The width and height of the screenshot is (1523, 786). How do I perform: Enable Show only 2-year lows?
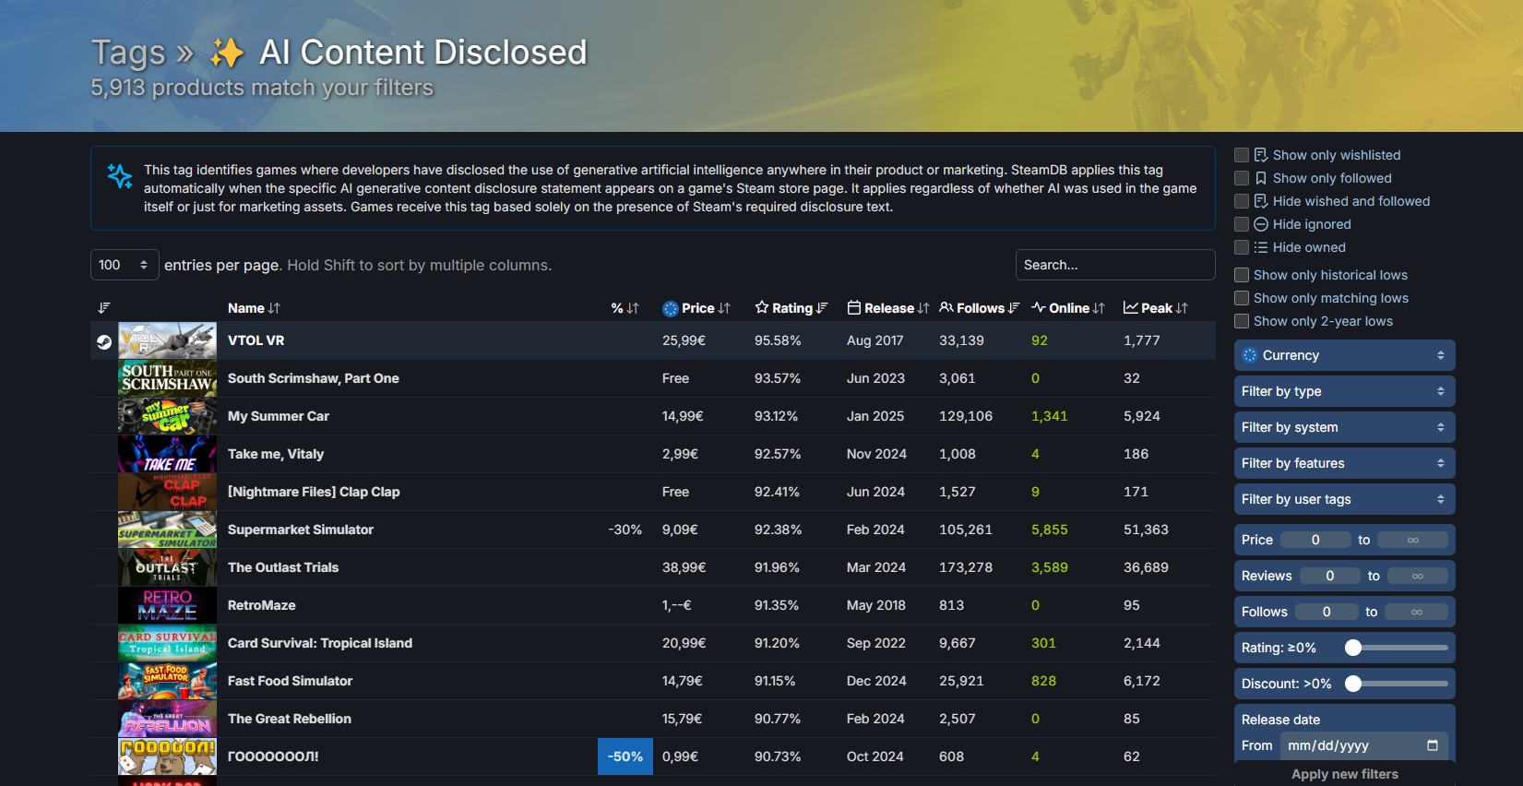coord(1242,321)
